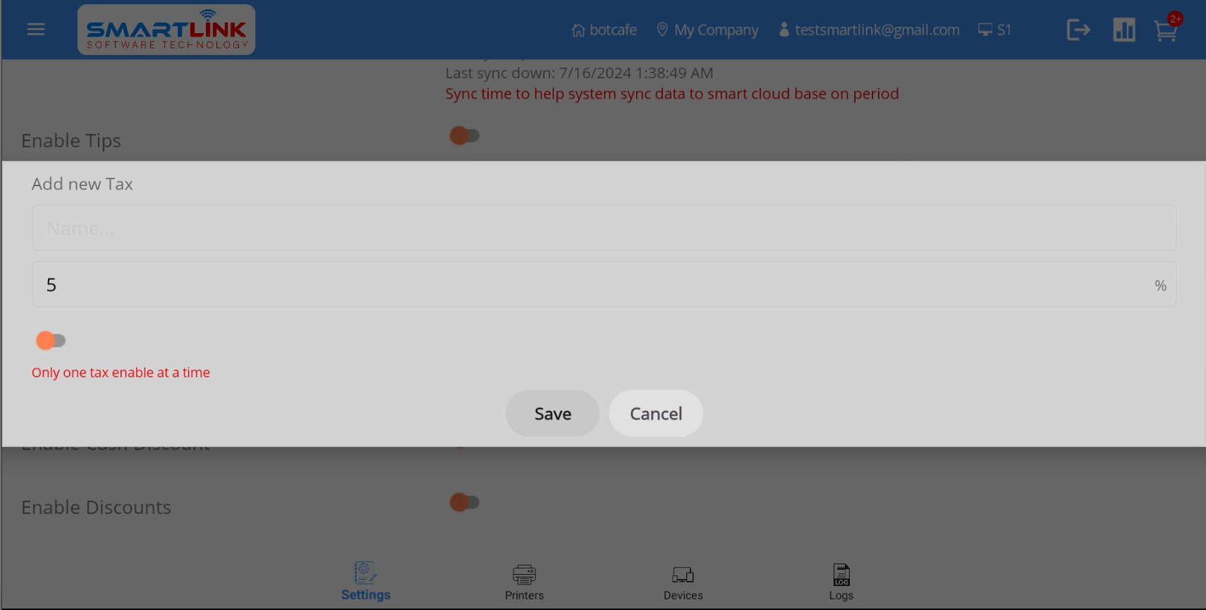Image resolution: width=1206 pixels, height=610 pixels.
Task: Click the botcafe home icon
Action: 578,30
